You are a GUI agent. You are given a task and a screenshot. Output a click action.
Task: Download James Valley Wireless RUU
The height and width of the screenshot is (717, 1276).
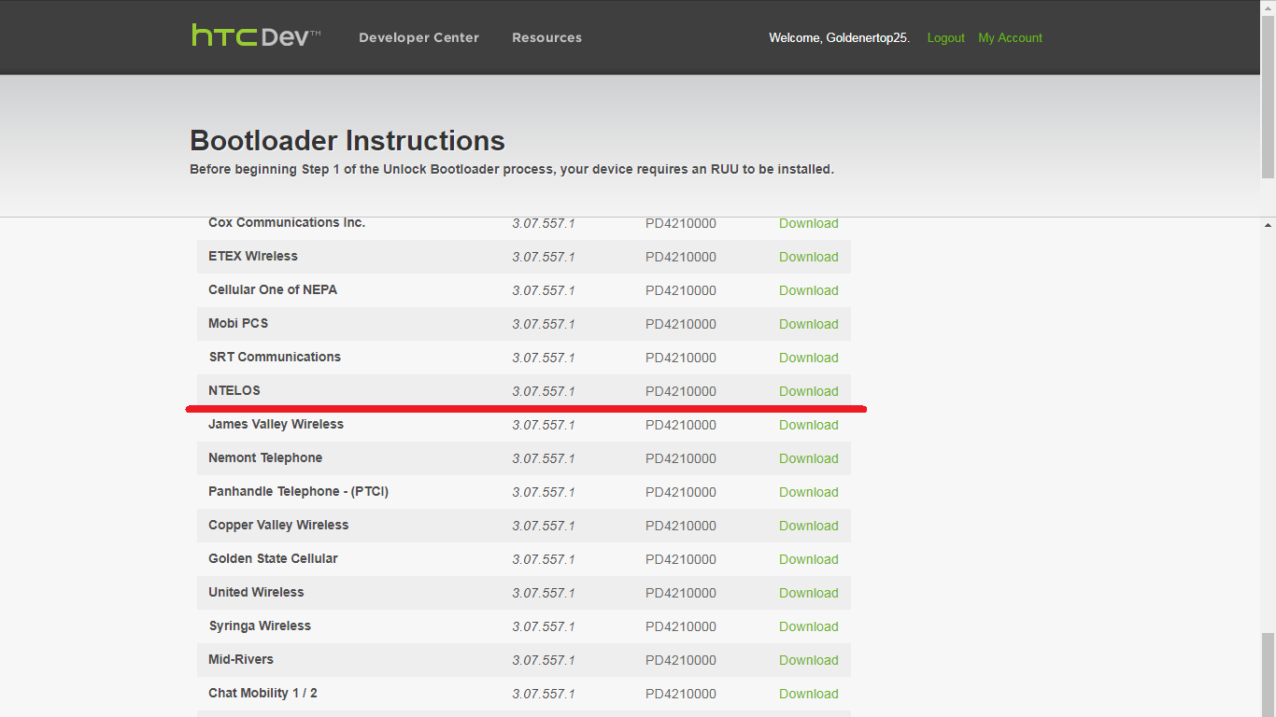click(808, 425)
